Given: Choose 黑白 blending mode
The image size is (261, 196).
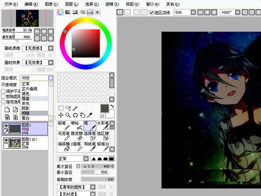Looking at the screenshot, I should click(x=34, y=118).
